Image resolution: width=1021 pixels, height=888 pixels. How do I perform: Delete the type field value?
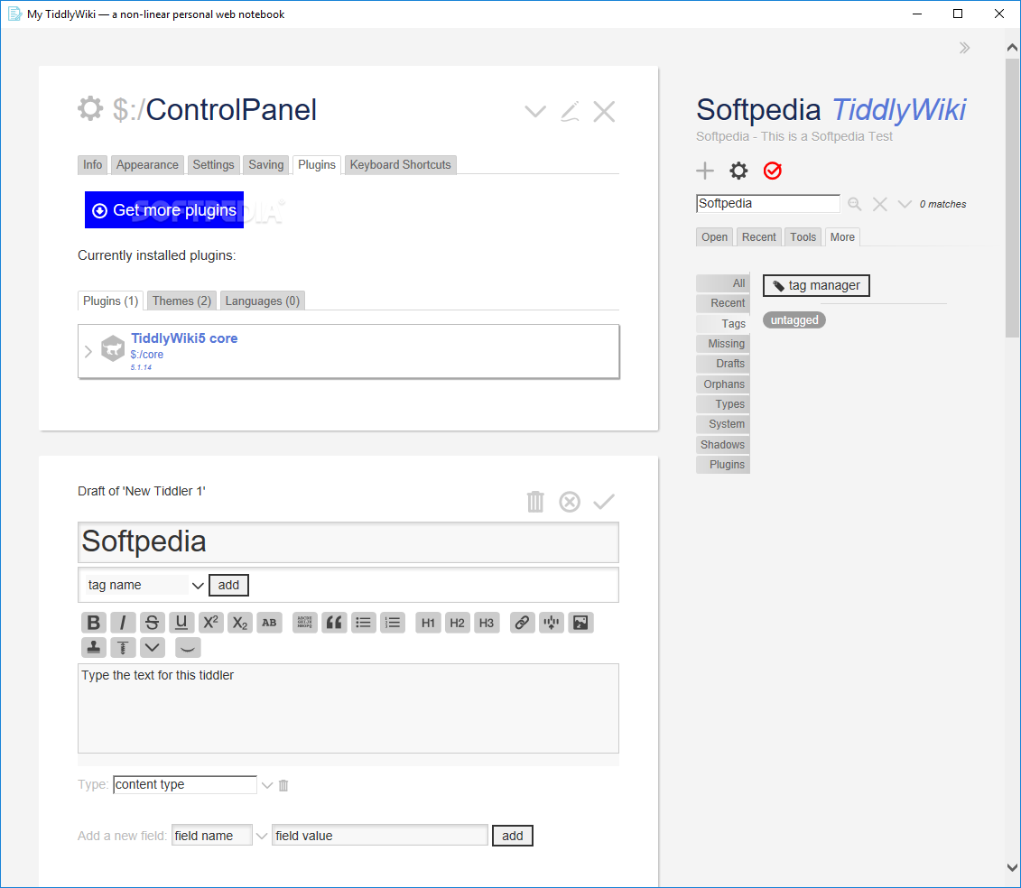[283, 785]
